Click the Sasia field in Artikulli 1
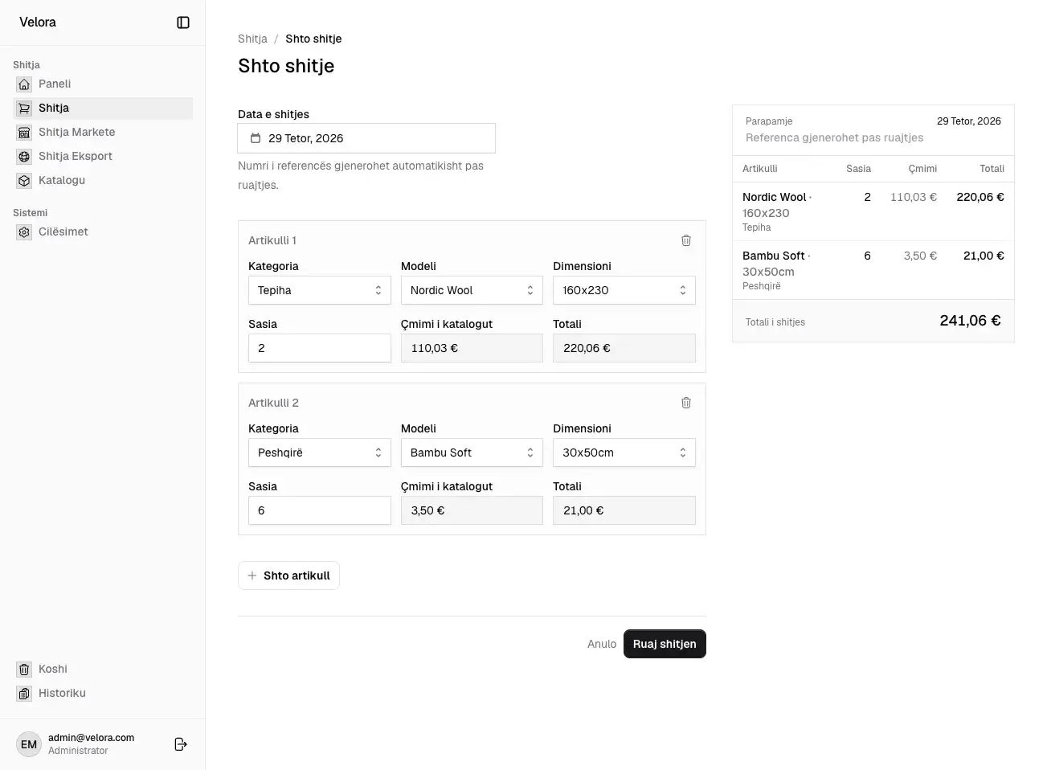 click(x=320, y=348)
